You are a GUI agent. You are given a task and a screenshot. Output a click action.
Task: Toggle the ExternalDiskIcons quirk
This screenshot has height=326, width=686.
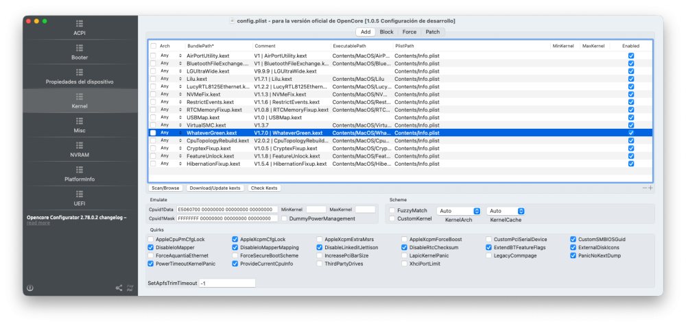tap(573, 247)
